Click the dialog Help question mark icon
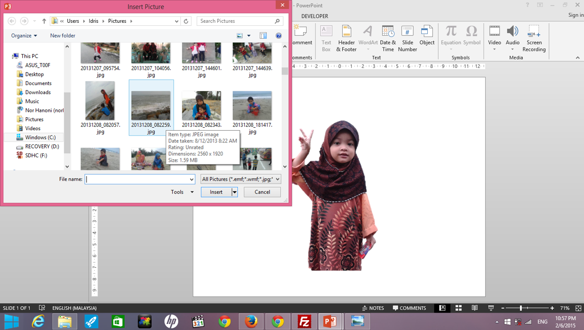Viewport: 584px width, 330px height. [x=278, y=36]
